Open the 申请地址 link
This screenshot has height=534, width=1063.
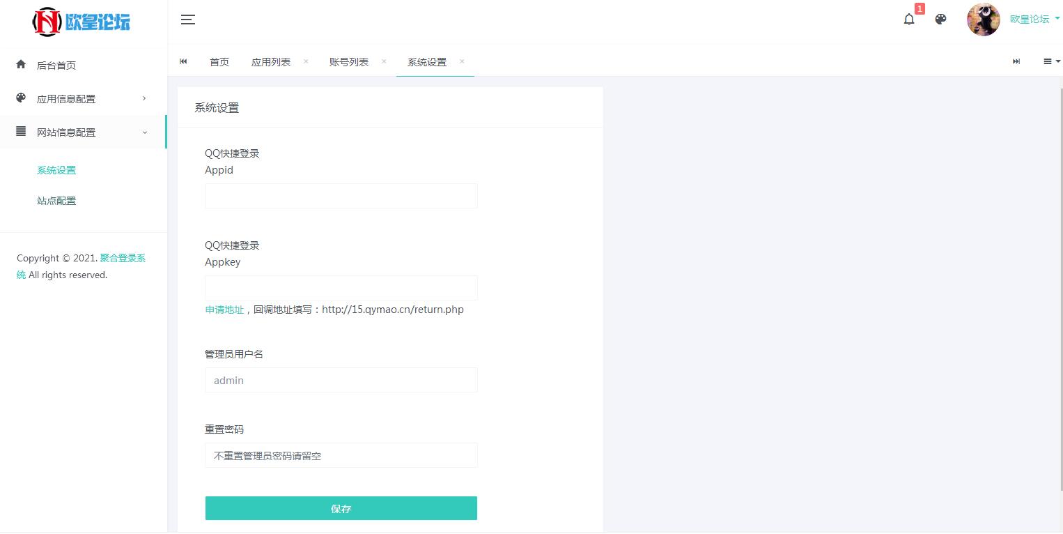click(224, 310)
